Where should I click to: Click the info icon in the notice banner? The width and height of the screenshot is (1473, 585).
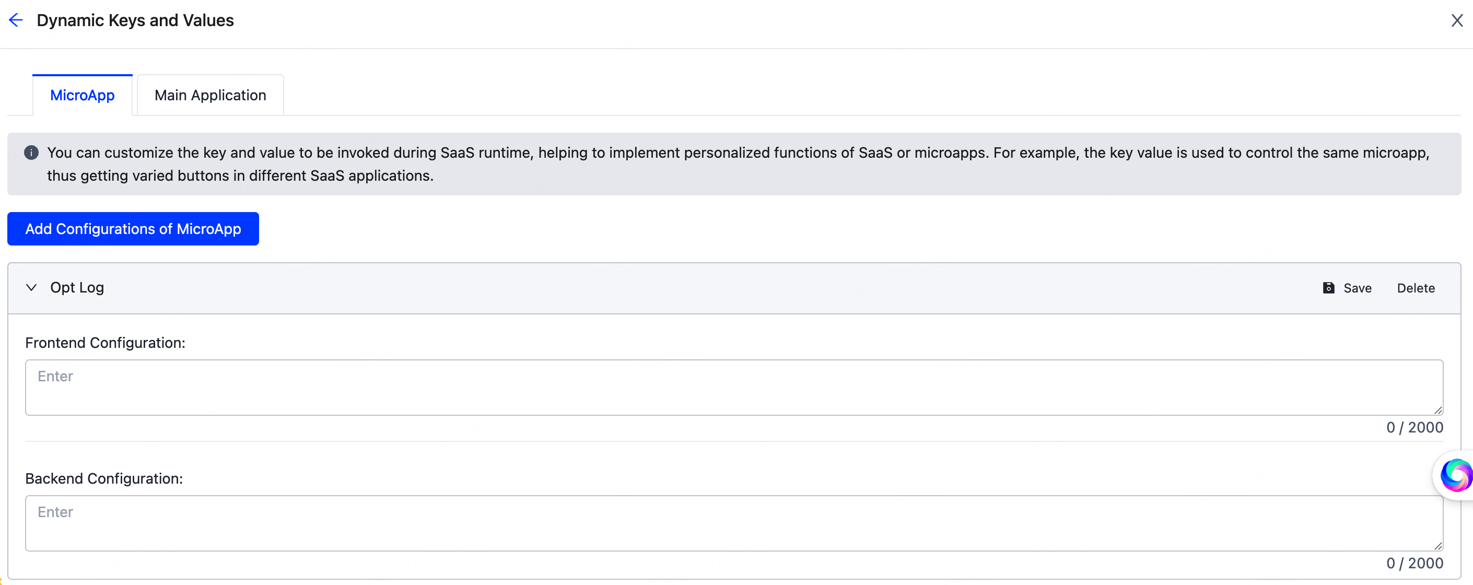[x=31, y=152]
